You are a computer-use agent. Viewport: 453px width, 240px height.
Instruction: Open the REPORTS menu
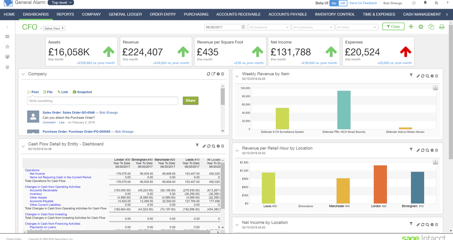coord(65,14)
